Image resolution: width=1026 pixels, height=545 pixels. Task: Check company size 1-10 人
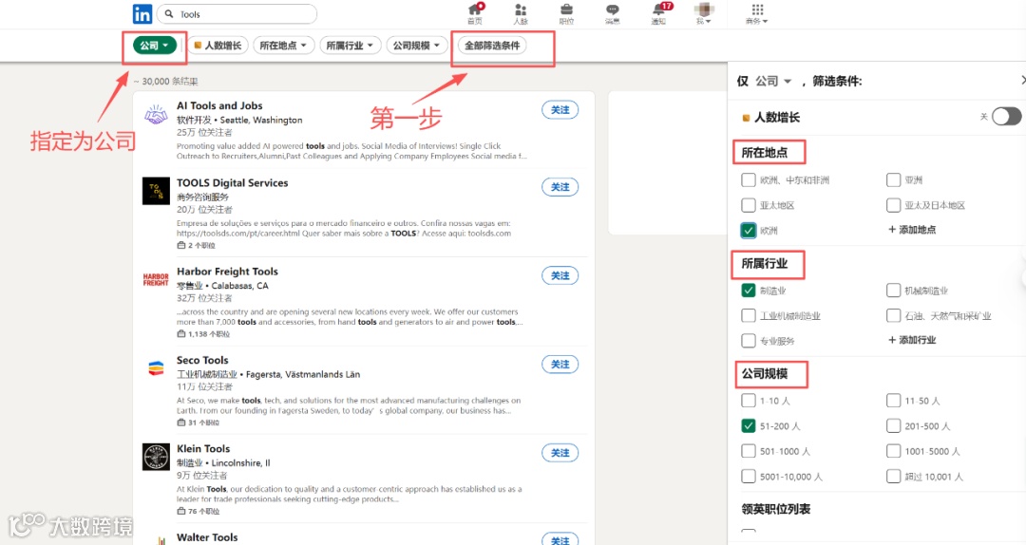click(x=749, y=401)
